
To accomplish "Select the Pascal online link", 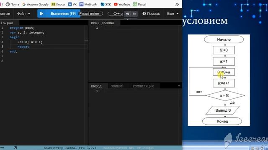I will pos(90,14).
